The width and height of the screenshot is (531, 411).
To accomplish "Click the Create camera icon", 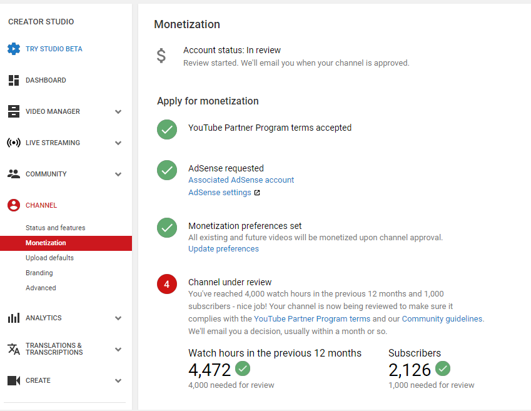I will 14,380.
